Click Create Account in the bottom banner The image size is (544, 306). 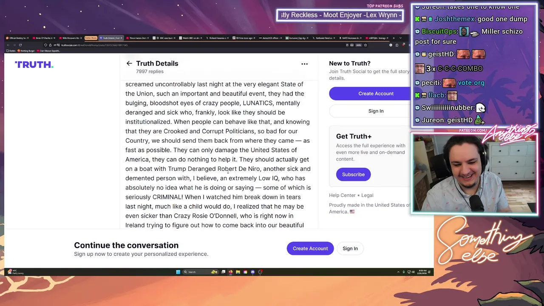click(x=310, y=248)
